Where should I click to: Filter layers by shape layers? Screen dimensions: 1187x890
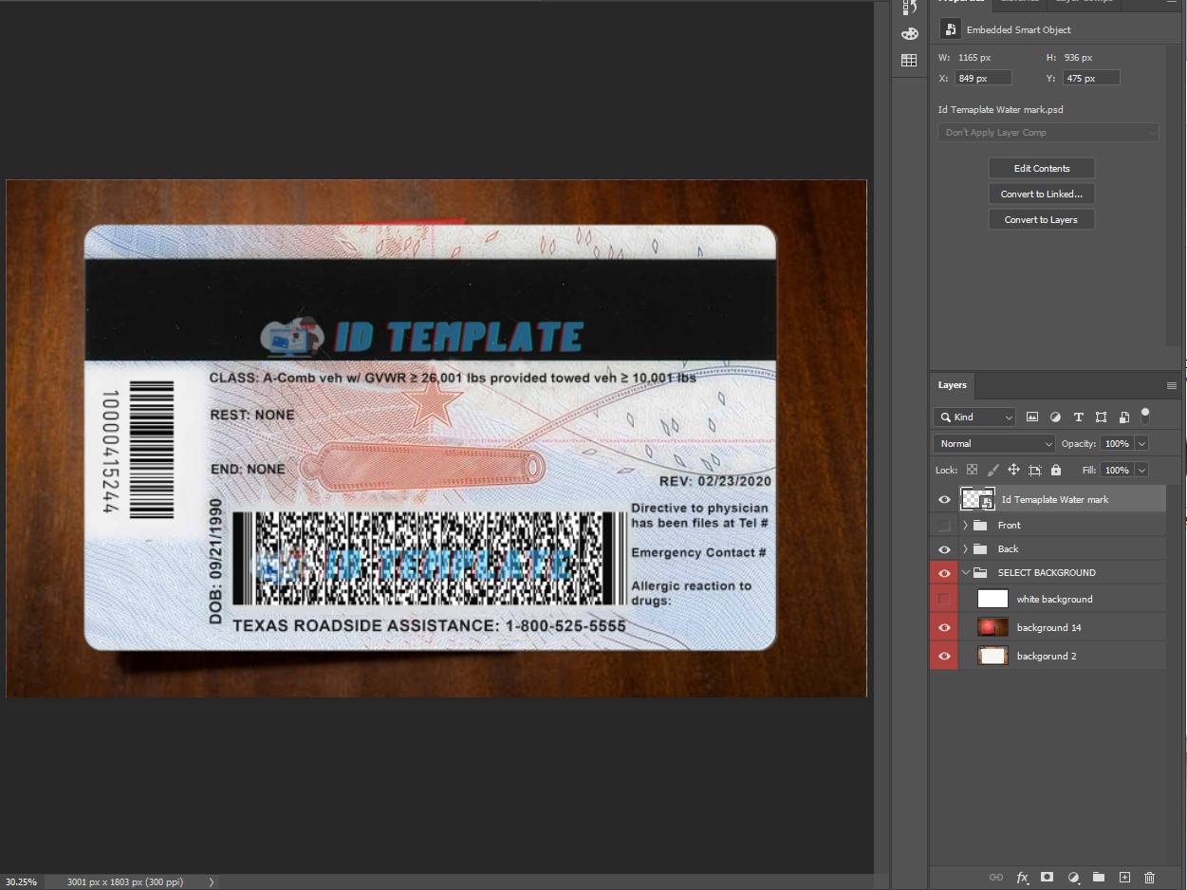(1101, 417)
